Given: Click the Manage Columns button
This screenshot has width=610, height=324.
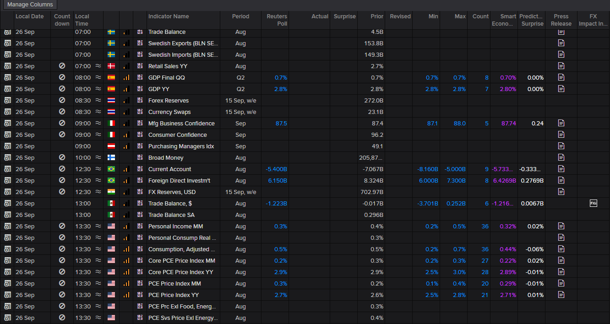Looking at the screenshot, I should coord(30,5).
